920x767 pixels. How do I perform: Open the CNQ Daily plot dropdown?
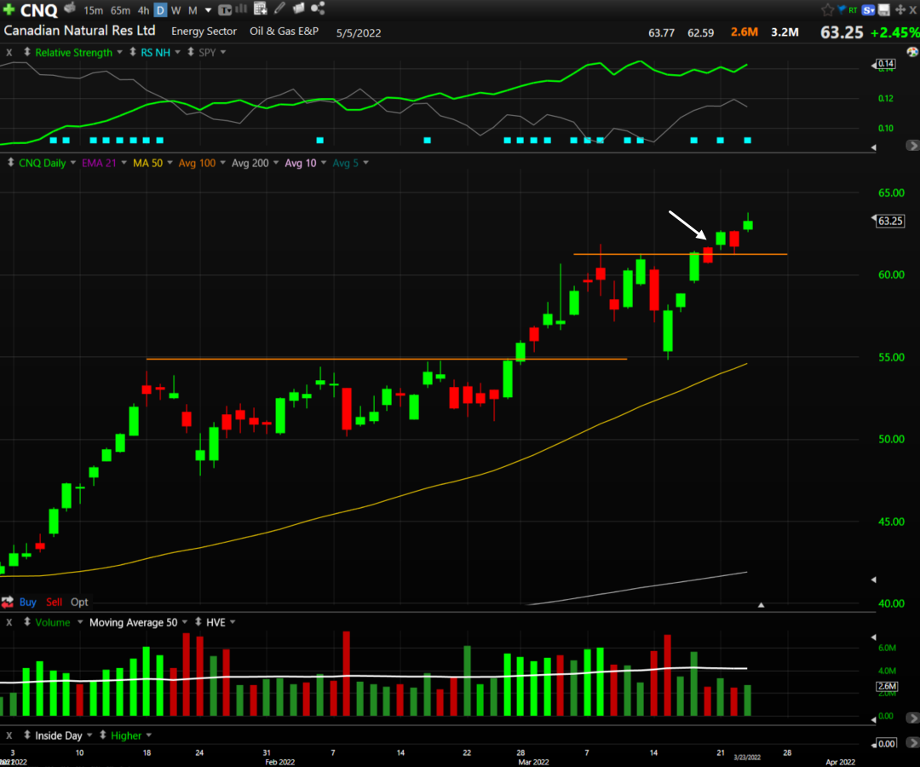[73, 163]
